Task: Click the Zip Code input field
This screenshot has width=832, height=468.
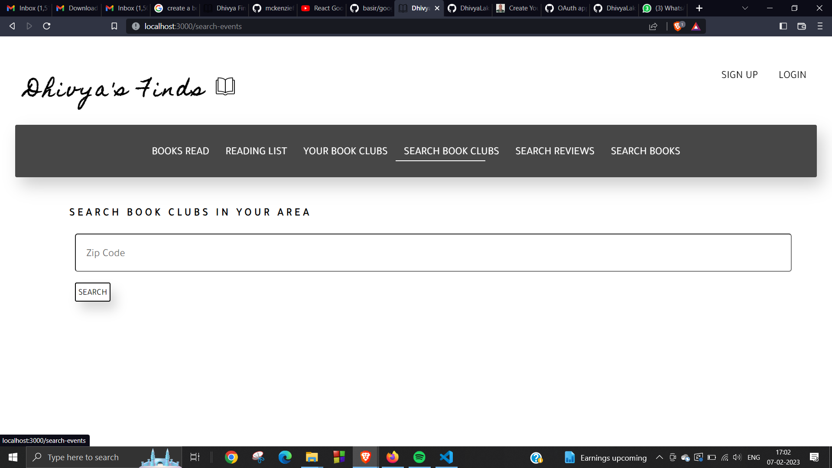Action: (x=433, y=253)
